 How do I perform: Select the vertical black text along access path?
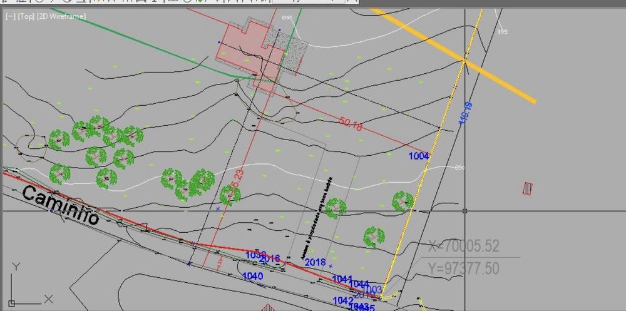(316, 219)
